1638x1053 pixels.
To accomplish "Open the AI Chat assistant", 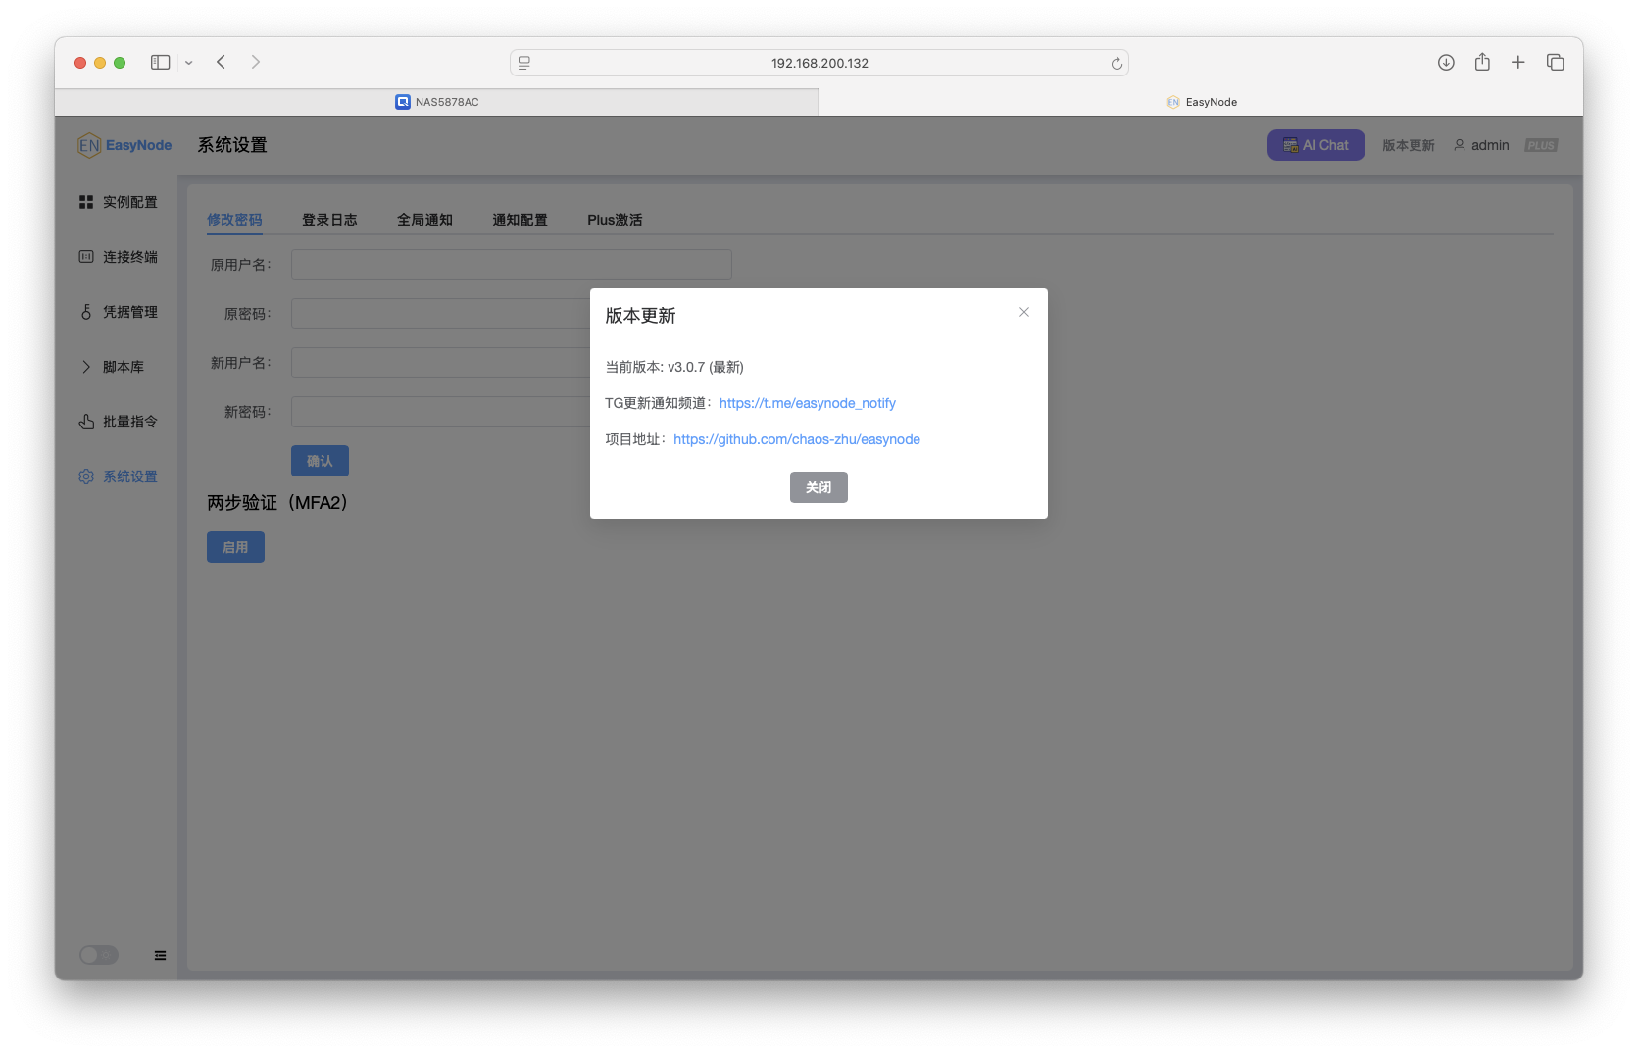I will pos(1315,144).
